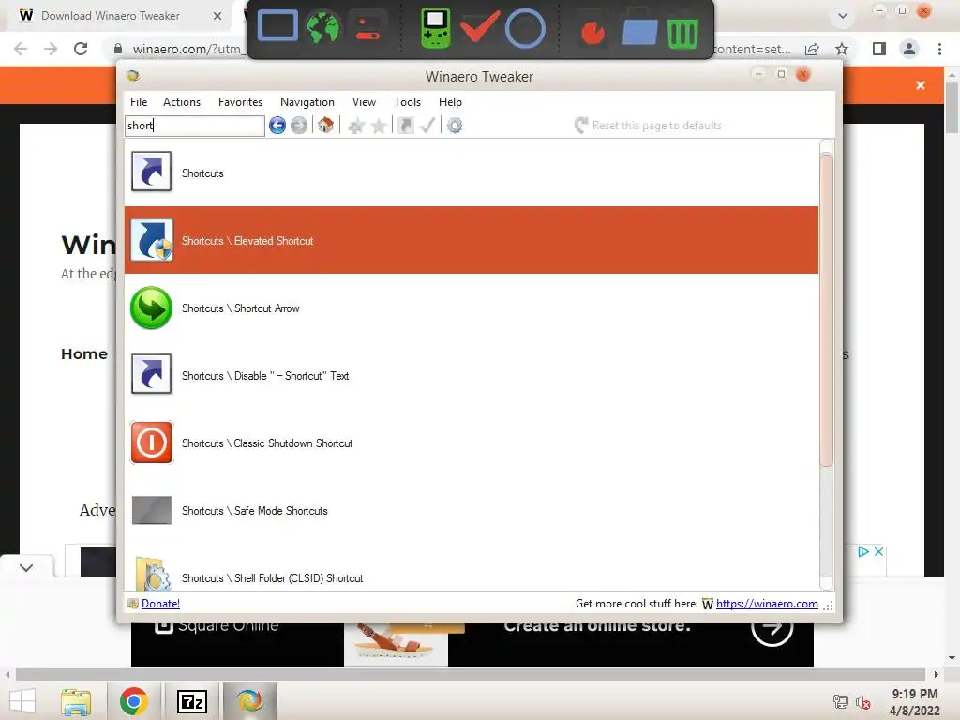This screenshot has width=960, height=720.
Task: Select Shortcuts \ Safe Mode Shortcuts text
Action: 255,511
